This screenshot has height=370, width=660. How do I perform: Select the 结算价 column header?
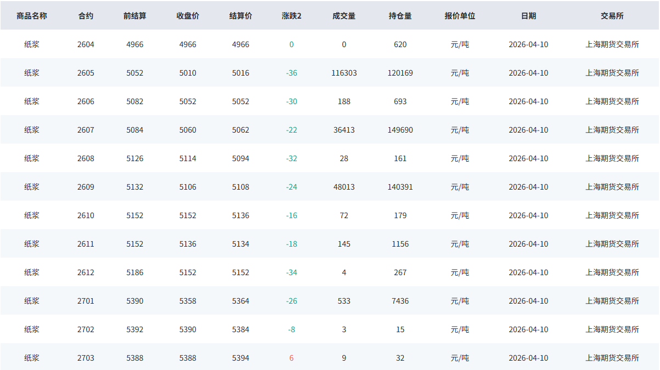[240, 16]
